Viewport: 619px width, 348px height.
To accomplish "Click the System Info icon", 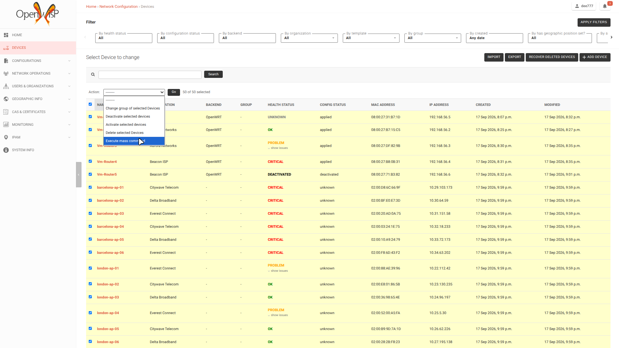I will [x=6, y=150].
